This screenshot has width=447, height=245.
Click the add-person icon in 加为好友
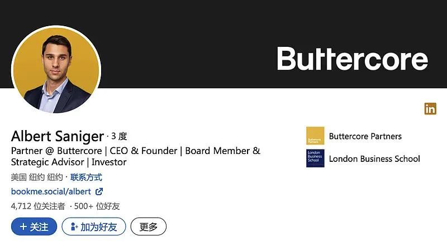pyautogui.click(x=74, y=227)
